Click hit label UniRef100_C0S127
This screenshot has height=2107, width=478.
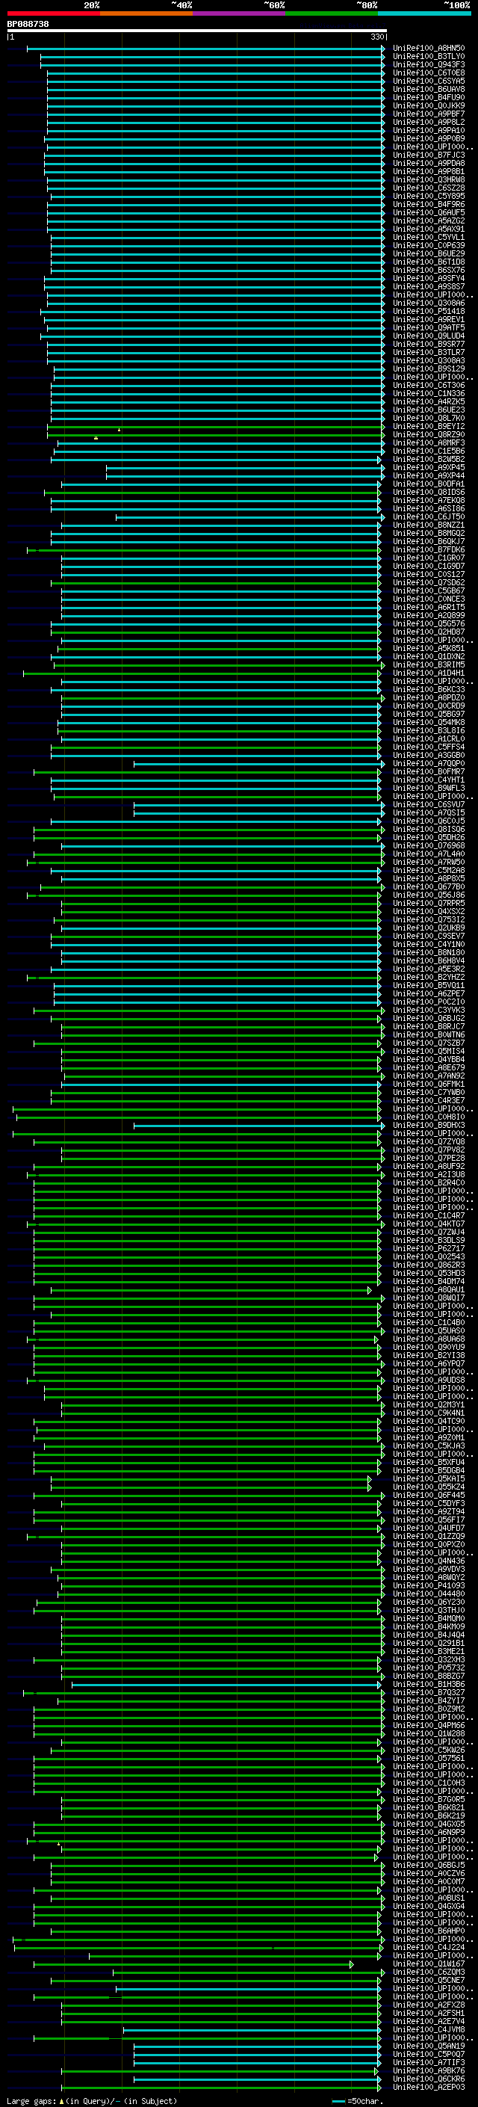429,574
